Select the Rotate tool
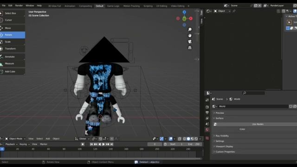Viewport: 297px width, 167px height. tap(12, 35)
